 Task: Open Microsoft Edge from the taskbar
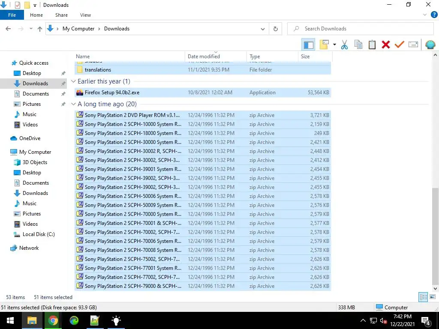(74, 320)
